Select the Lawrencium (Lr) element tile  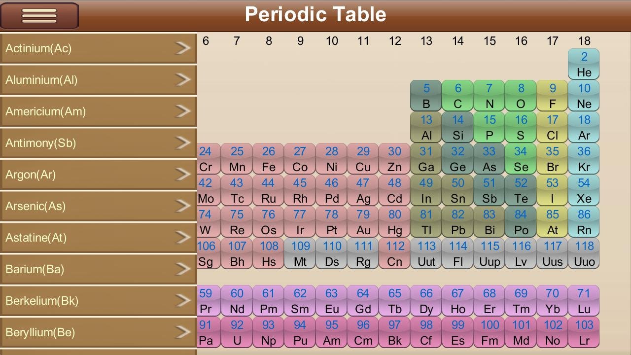(x=584, y=332)
